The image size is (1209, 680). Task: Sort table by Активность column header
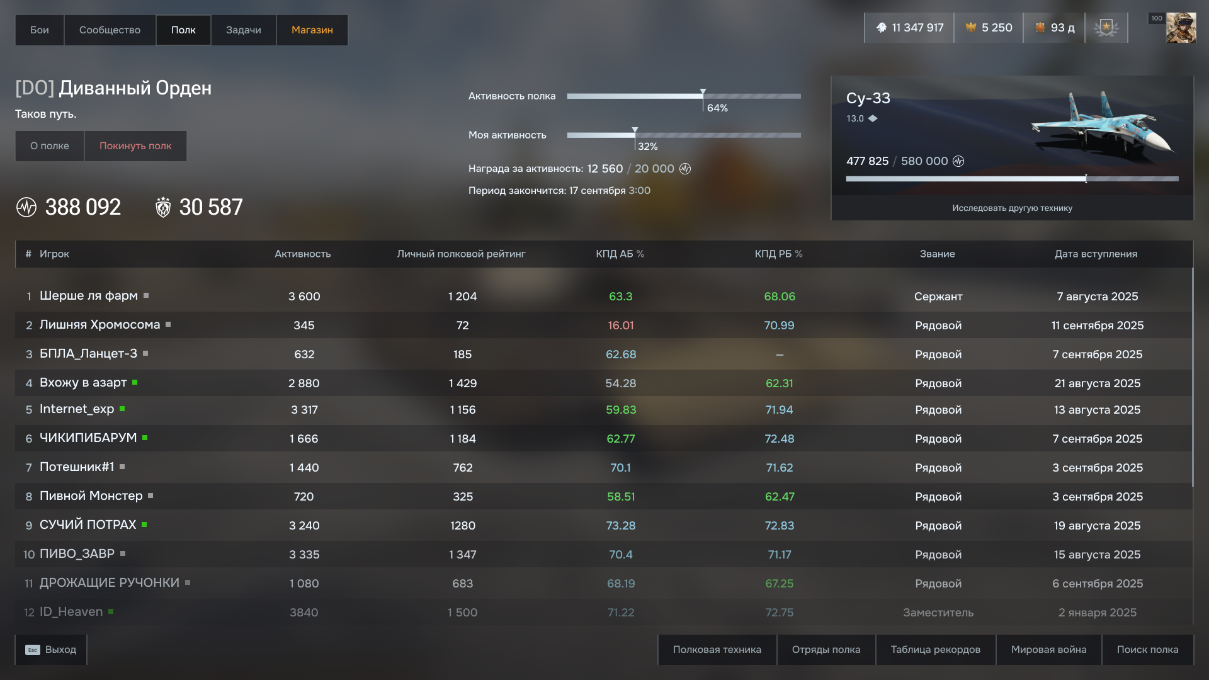click(x=302, y=254)
